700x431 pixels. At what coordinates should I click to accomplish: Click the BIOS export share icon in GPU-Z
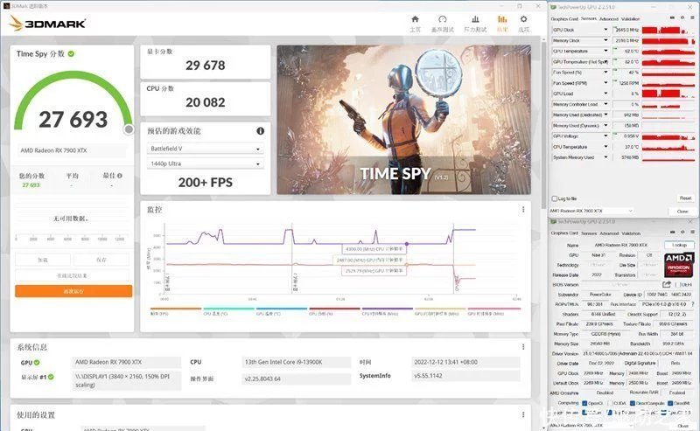(667, 284)
